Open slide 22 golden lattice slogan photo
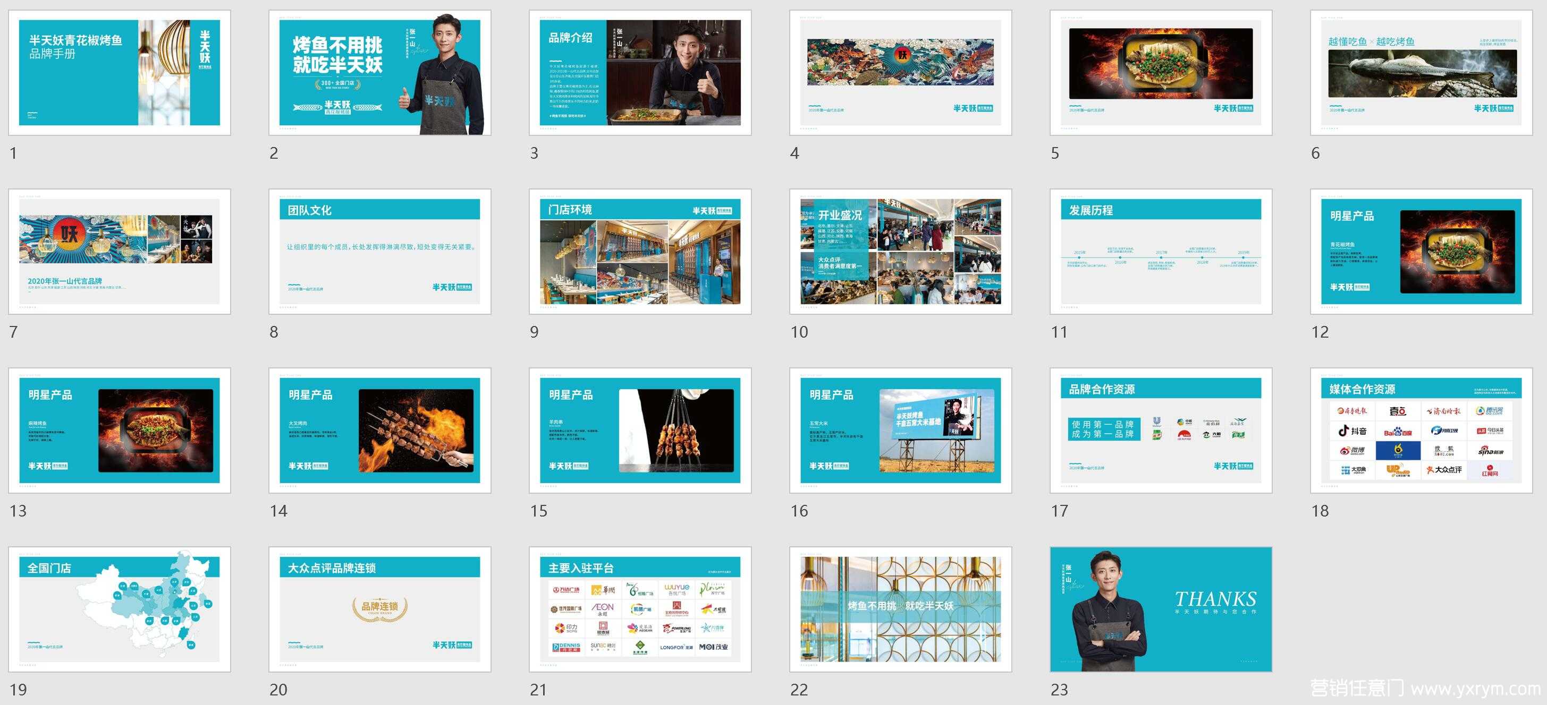This screenshot has width=1547, height=705. point(901,609)
